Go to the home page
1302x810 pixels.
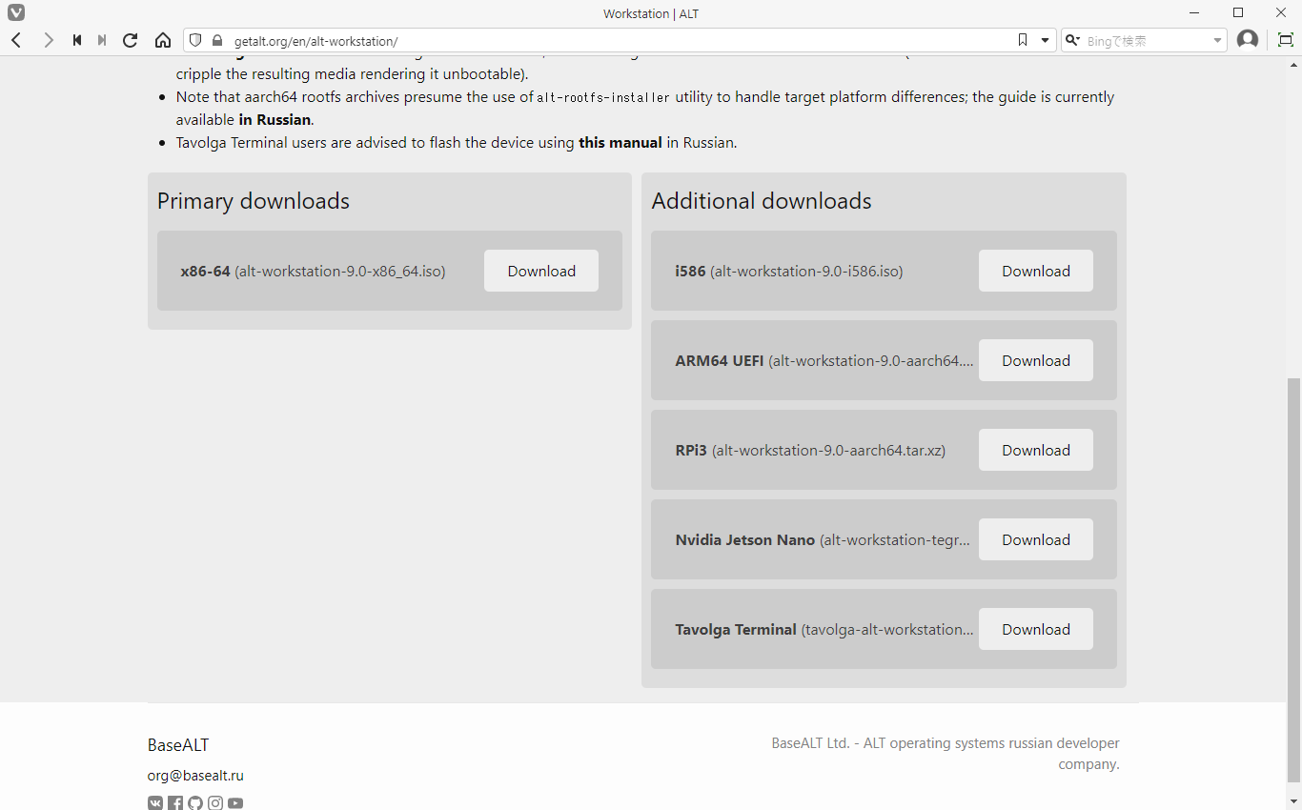click(163, 40)
